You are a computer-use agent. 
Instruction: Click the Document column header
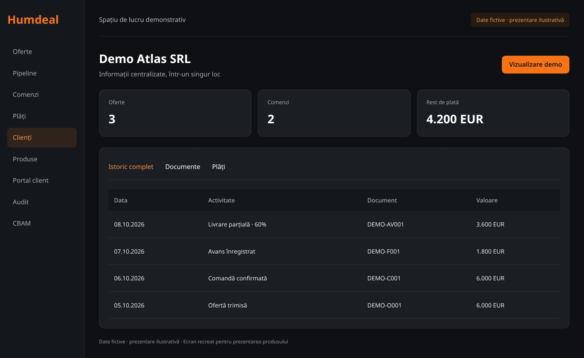pos(382,200)
